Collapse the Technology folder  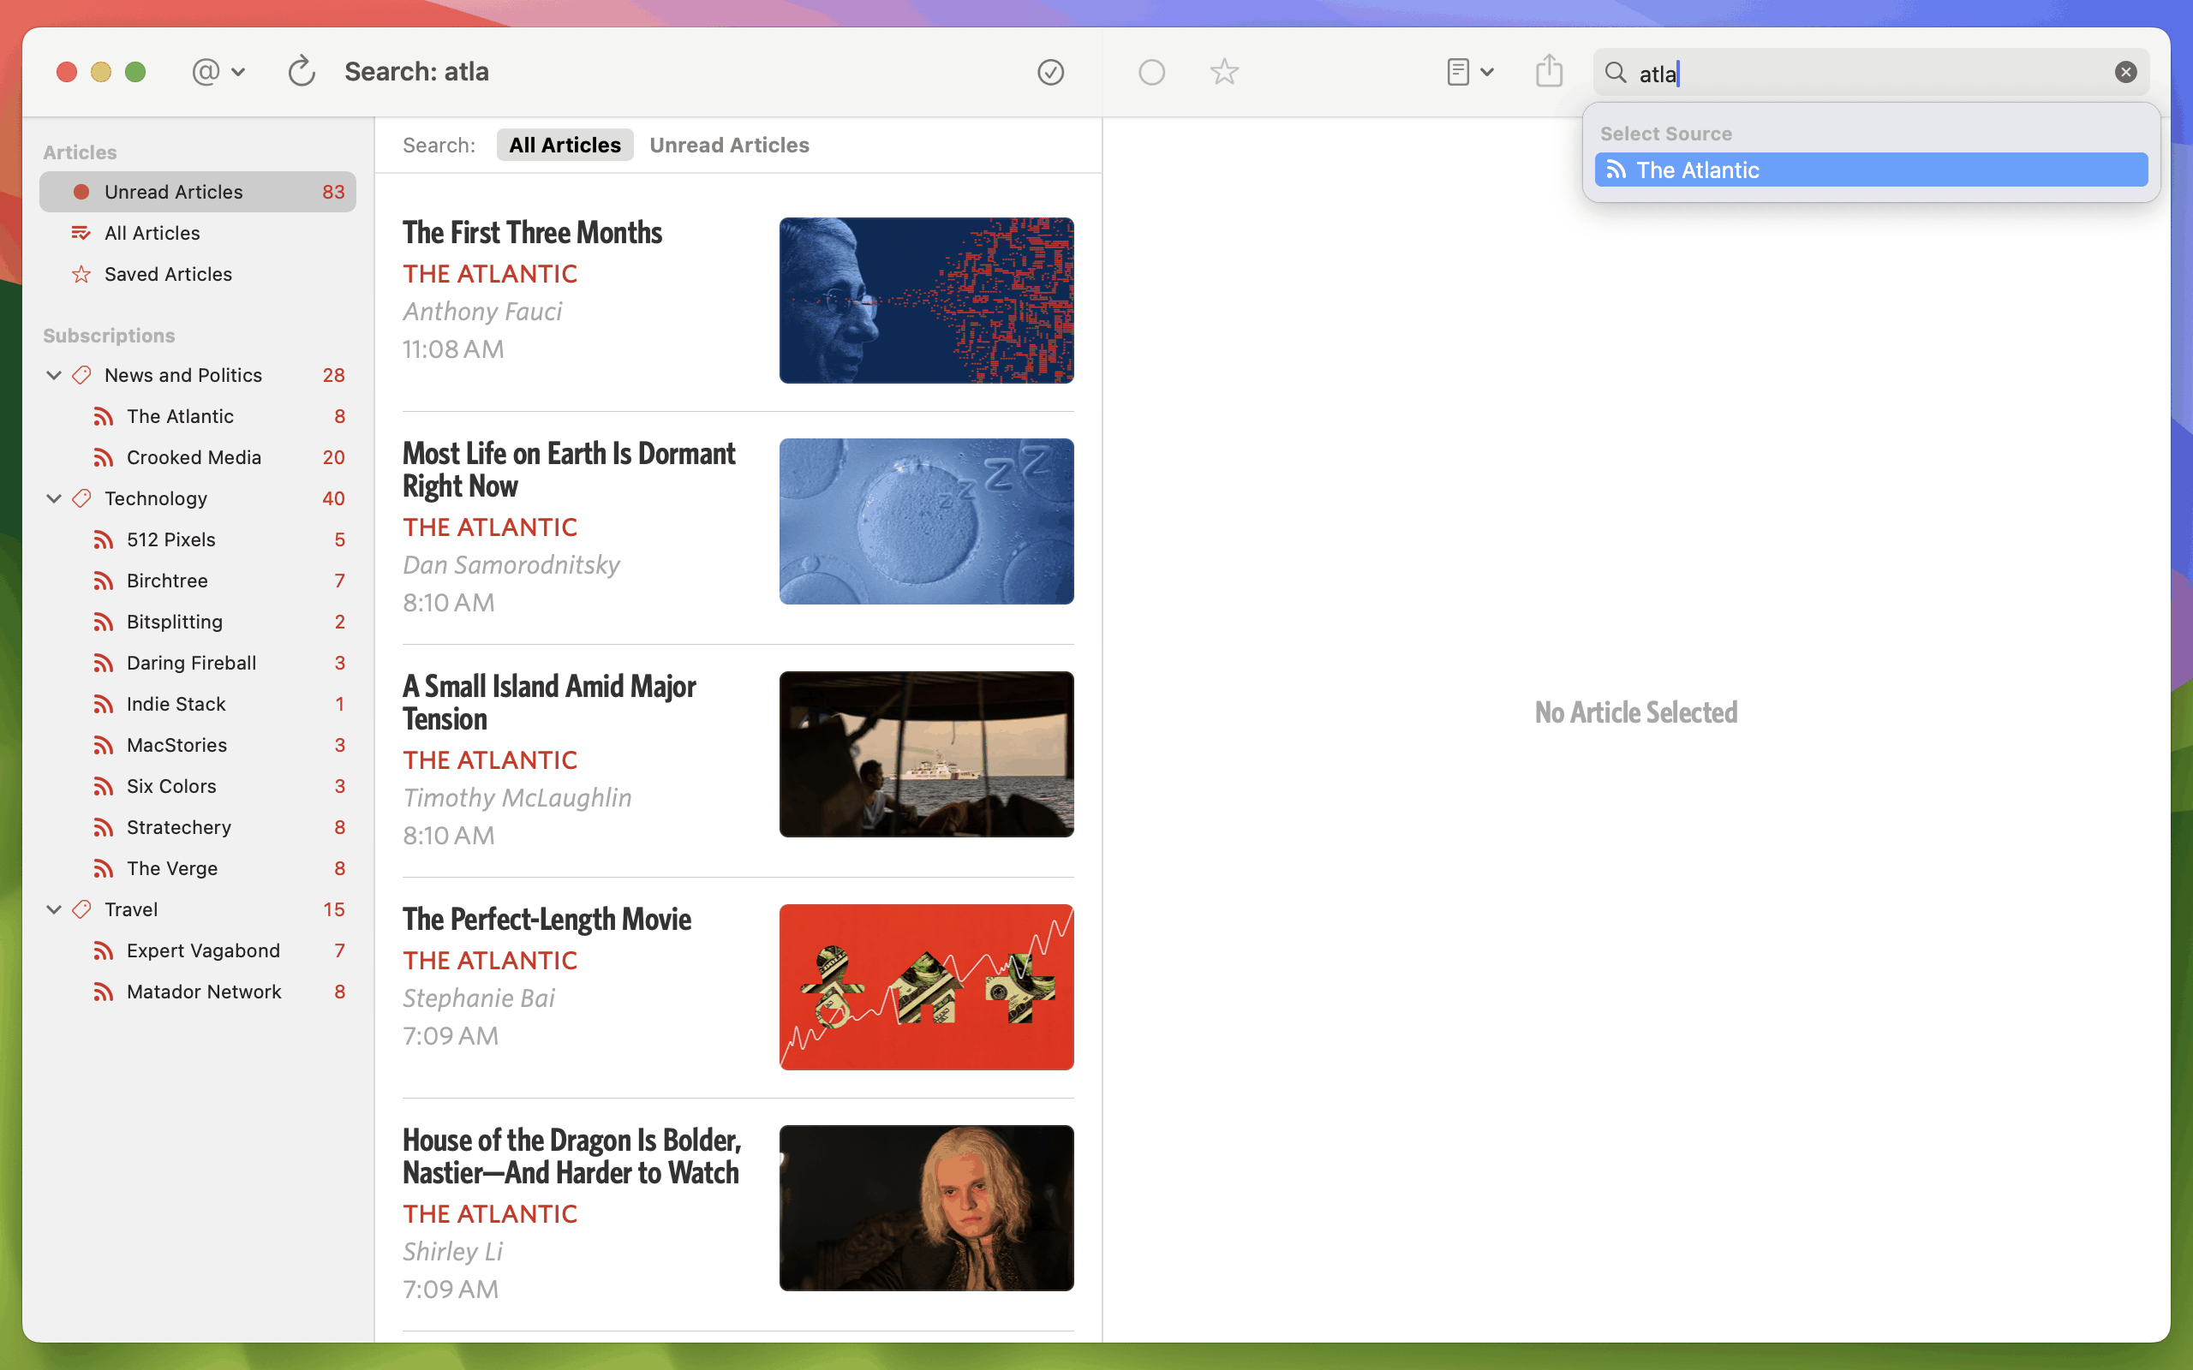tap(53, 498)
